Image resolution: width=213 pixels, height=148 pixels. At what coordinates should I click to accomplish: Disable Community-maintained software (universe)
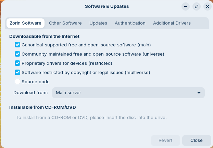(17, 54)
